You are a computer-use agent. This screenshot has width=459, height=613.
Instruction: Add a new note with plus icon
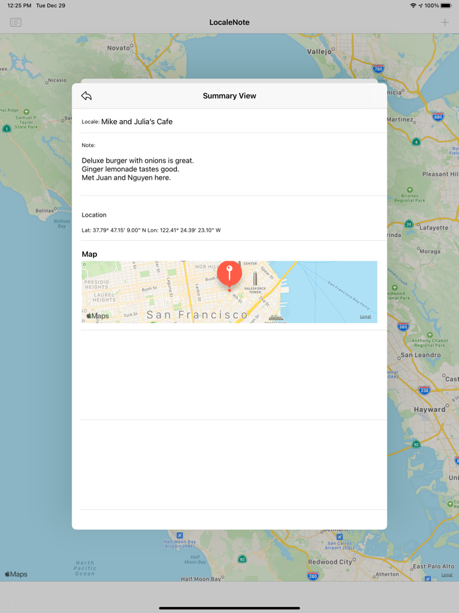445,22
